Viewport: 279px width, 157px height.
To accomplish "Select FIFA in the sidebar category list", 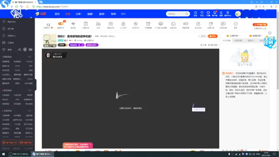I will [x=17, y=99].
